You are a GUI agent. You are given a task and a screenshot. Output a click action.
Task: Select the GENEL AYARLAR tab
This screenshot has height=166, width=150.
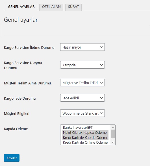(21, 7)
